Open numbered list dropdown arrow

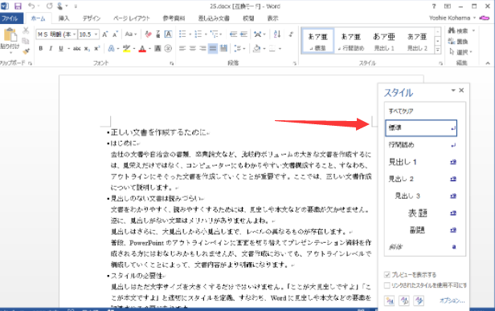point(206,34)
